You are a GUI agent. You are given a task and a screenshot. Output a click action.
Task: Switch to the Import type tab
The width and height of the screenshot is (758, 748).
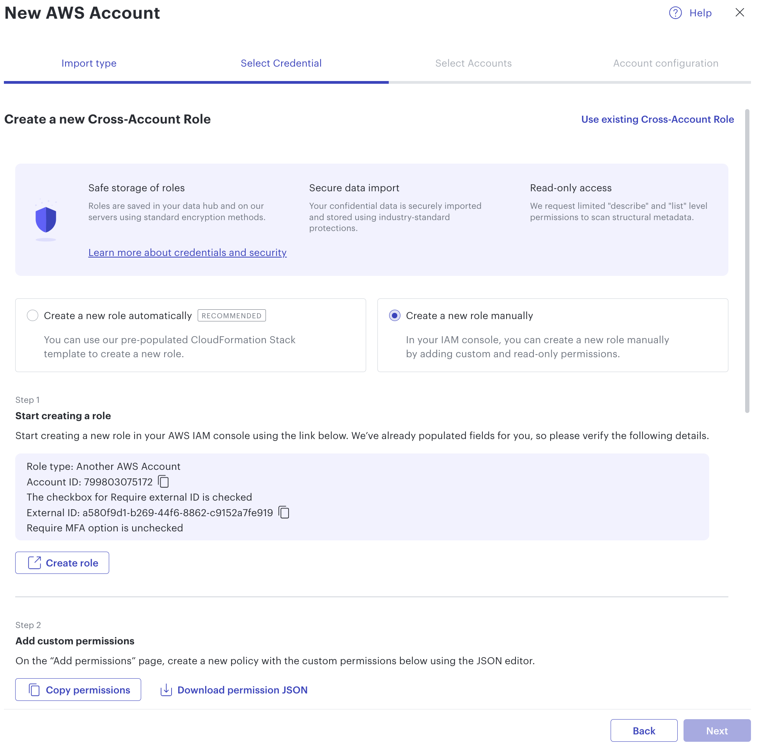(x=89, y=63)
